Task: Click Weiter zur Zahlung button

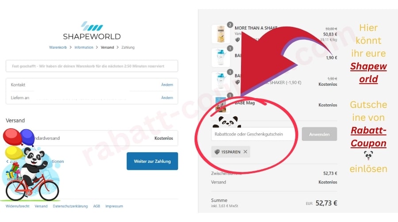Action: click(x=152, y=161)
